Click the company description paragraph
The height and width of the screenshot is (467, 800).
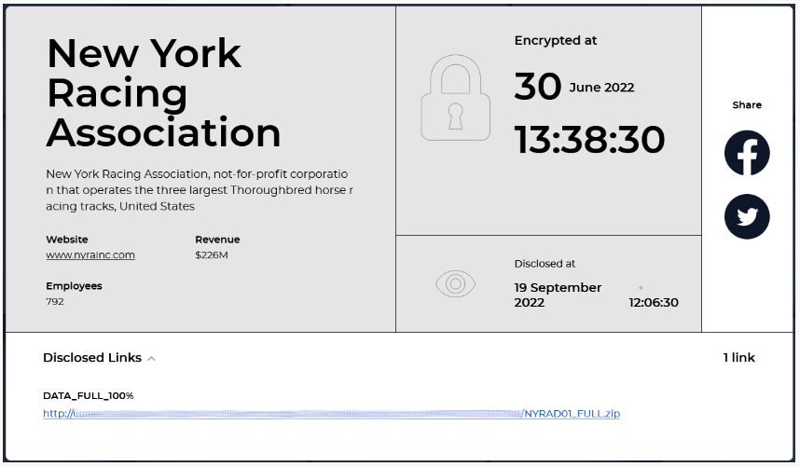tap(200, 190)
